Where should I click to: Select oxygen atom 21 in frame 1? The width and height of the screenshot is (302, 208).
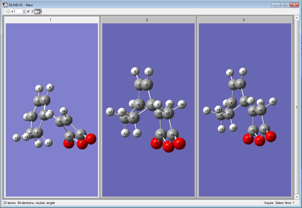pos(91,139)
